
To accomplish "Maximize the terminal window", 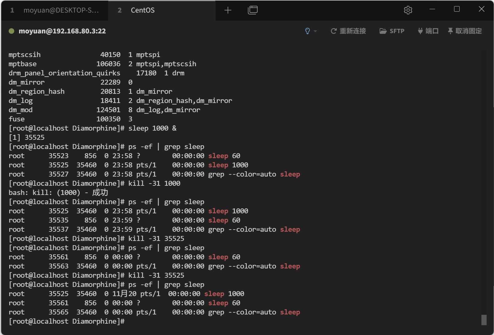I will click(x=457, y=9).
